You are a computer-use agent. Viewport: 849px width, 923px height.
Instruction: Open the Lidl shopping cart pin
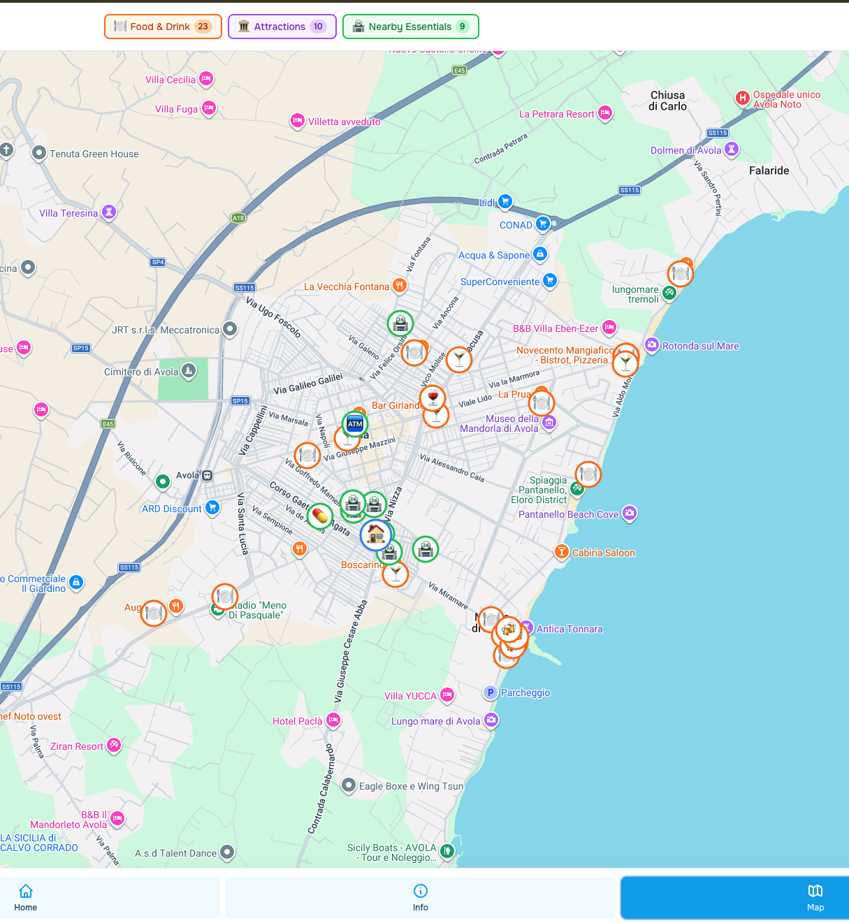point(505,202)
